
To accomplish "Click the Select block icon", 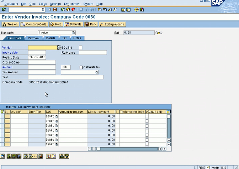I will click(x=14, y=156).
